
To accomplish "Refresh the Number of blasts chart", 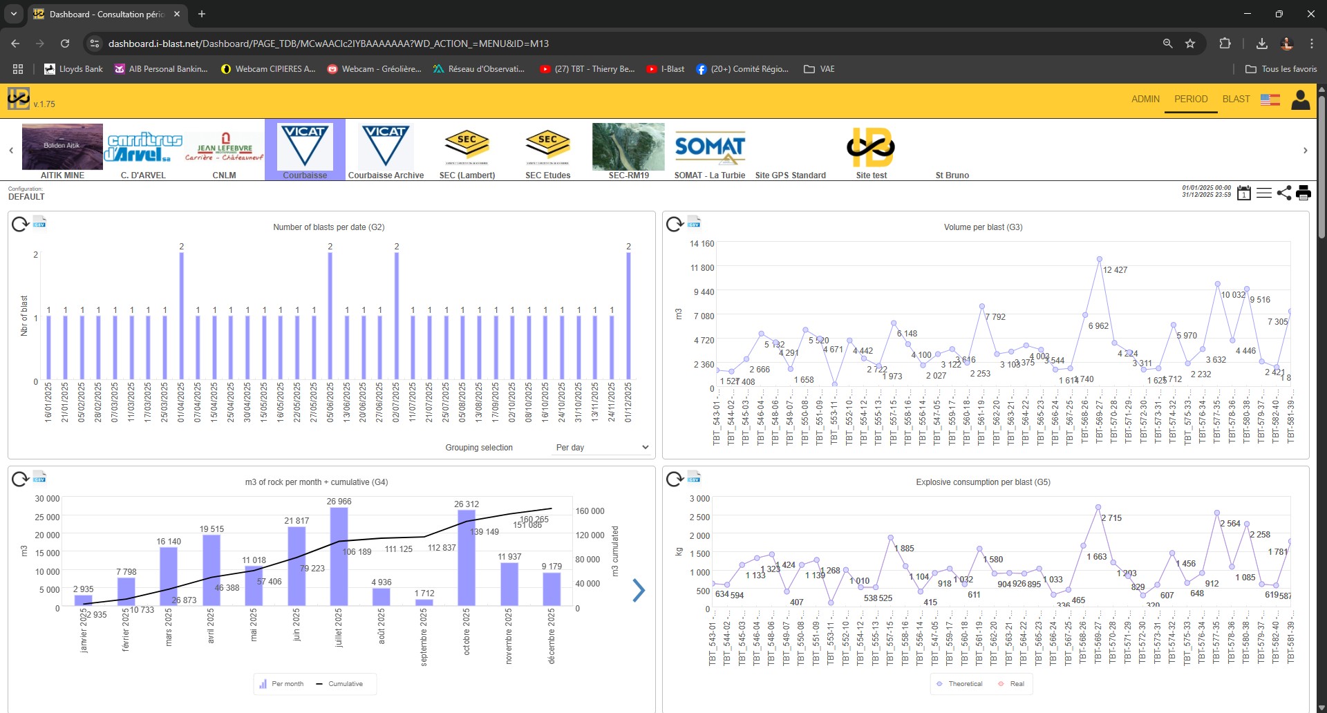I will [19, 223].
